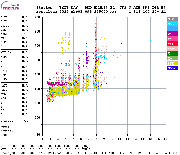This screenshot has height=155, width=180.
Task: Click the 900 km height axis label
Action: [x=37, y=17]
